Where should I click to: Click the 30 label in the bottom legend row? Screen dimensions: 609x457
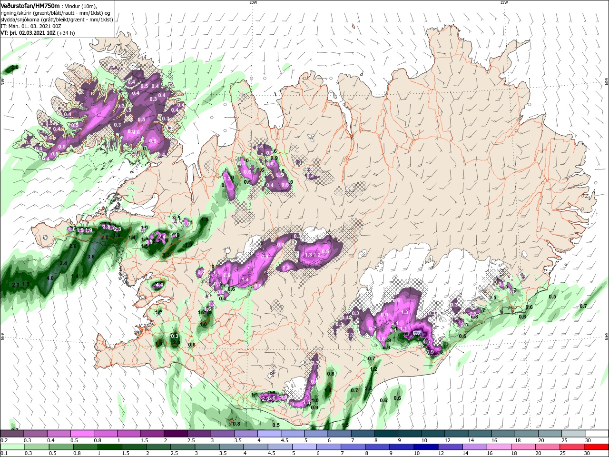click(587, 453)
